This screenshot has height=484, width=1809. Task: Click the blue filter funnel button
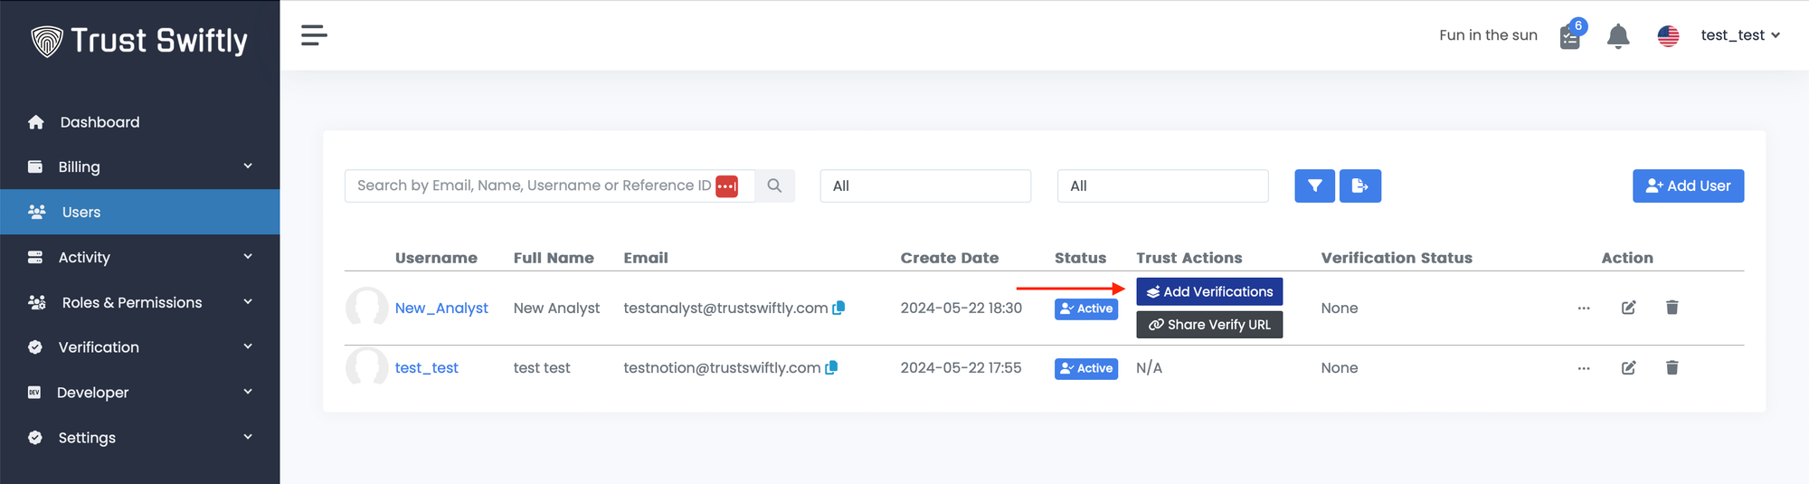[1314, 186]
